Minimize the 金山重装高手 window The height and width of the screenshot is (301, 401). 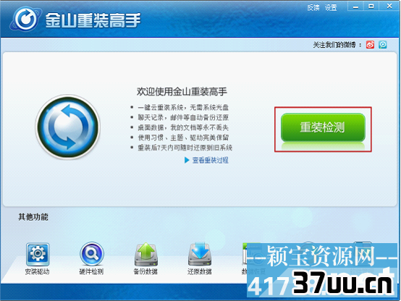tap(355, 7)
